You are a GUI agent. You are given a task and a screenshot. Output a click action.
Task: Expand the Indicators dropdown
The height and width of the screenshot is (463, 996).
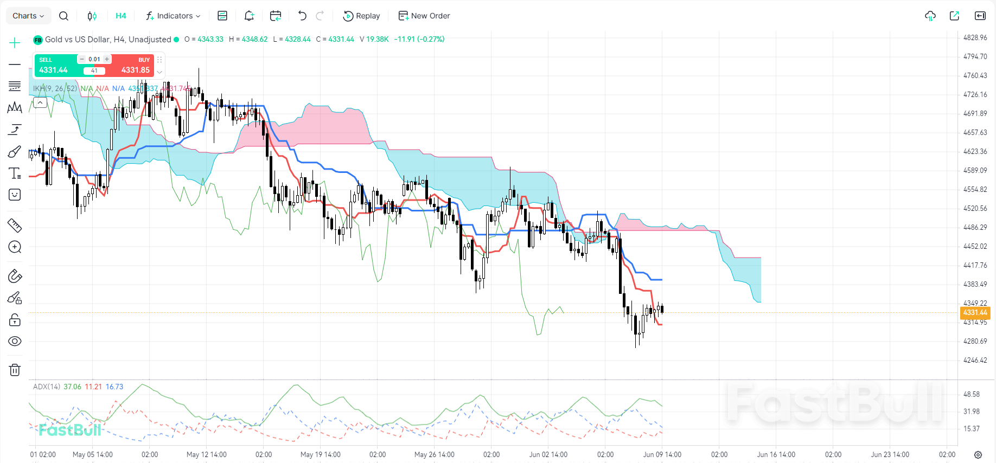click(x=173, y=16)
